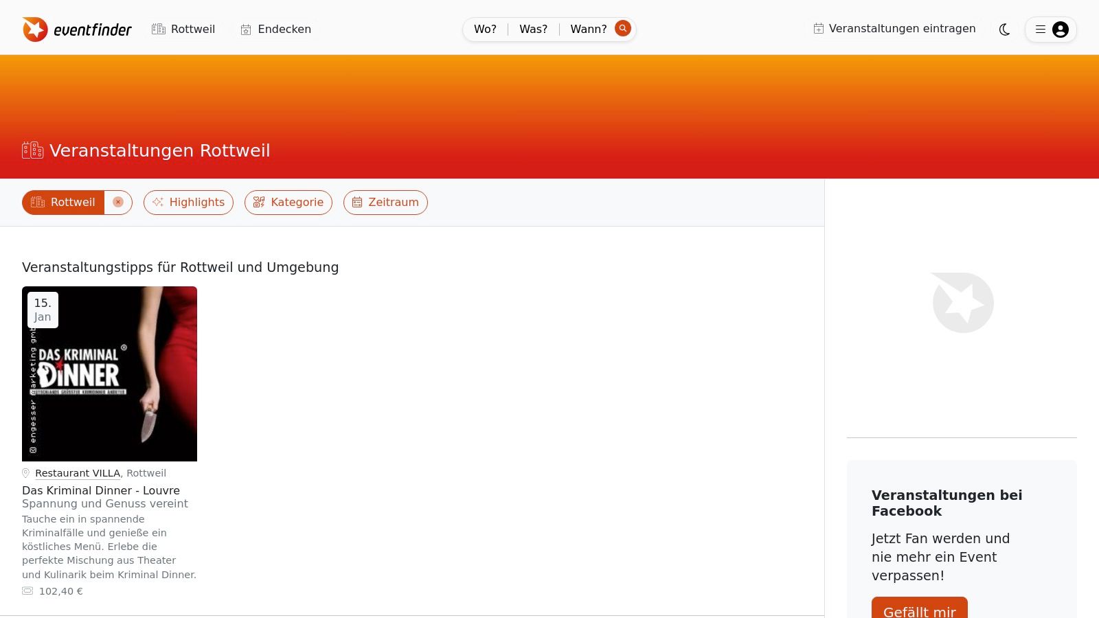Click the eventfinder star logo

pyautogui.click(x=35, y=30)
